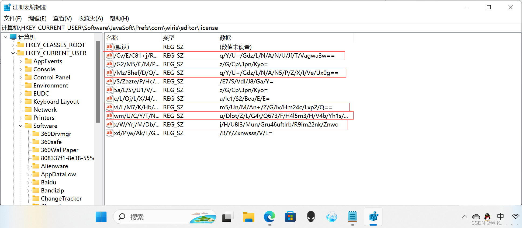Click the 中 input method indicator
Viewport: 522px width, 228px height.
(x=500, y=216)
